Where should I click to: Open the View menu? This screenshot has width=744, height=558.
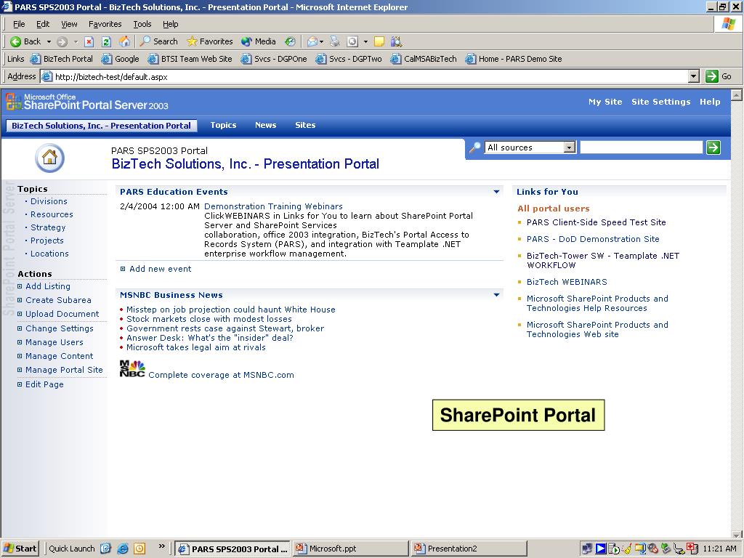coord(69,24)
